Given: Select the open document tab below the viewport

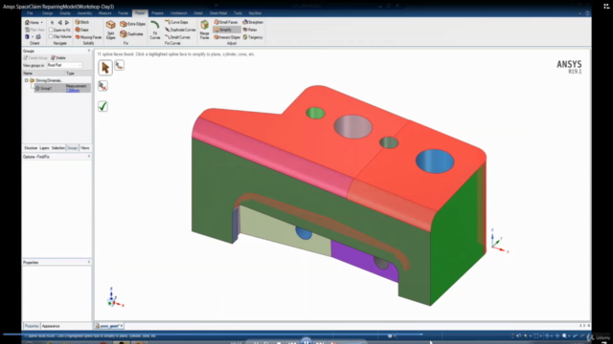Looking at the screenshot, I should tap(109, 326).
